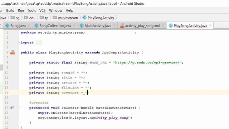The height and width of the screenshot is (129, 229).
Task: Click the sg folder breadcrumb
Action: pyautogui.click(x=18, y=18)
